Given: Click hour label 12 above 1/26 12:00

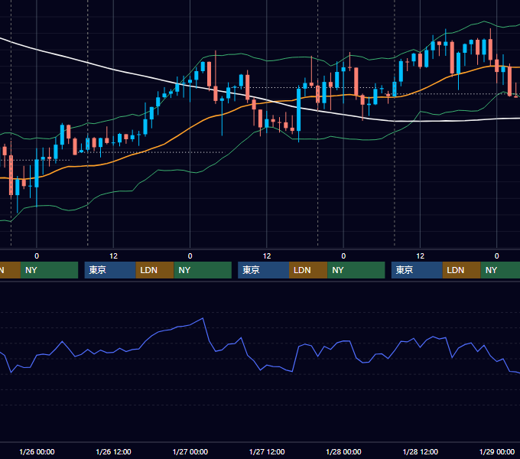Looking at the screenshot, I should (x=113, y=256).
